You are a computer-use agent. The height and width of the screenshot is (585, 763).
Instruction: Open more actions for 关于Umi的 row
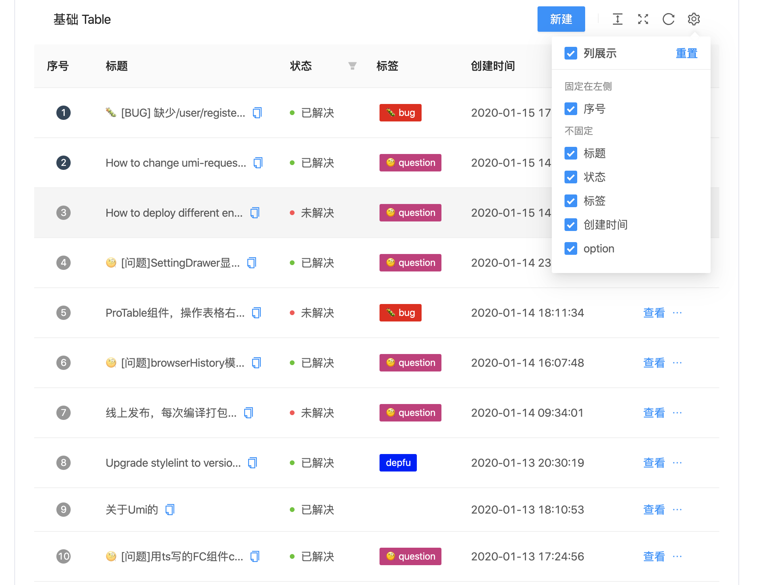click(677, 510)
